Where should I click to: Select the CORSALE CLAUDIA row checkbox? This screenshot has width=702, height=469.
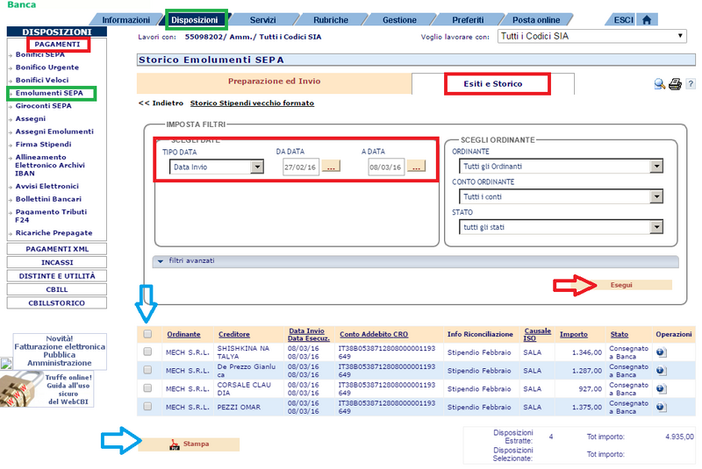pyautogui.click(x=147, y=388)
